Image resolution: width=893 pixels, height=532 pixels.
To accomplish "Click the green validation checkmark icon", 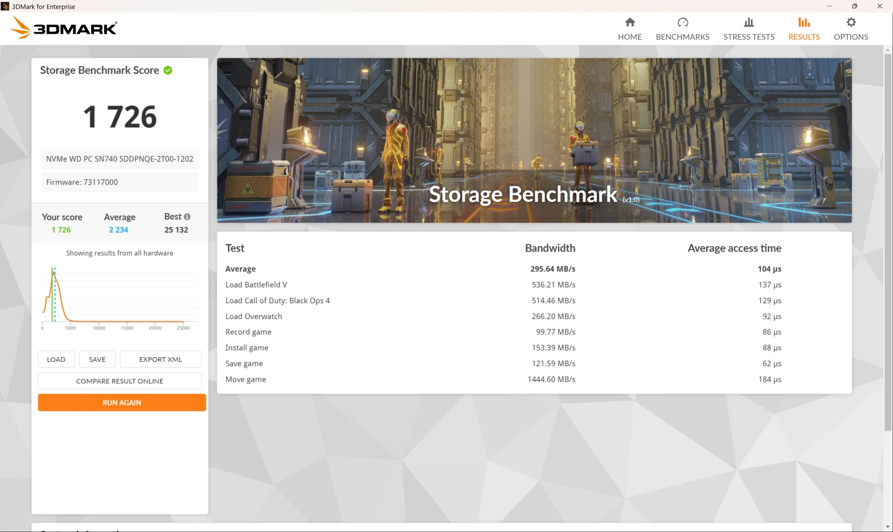I will [168, 70].
